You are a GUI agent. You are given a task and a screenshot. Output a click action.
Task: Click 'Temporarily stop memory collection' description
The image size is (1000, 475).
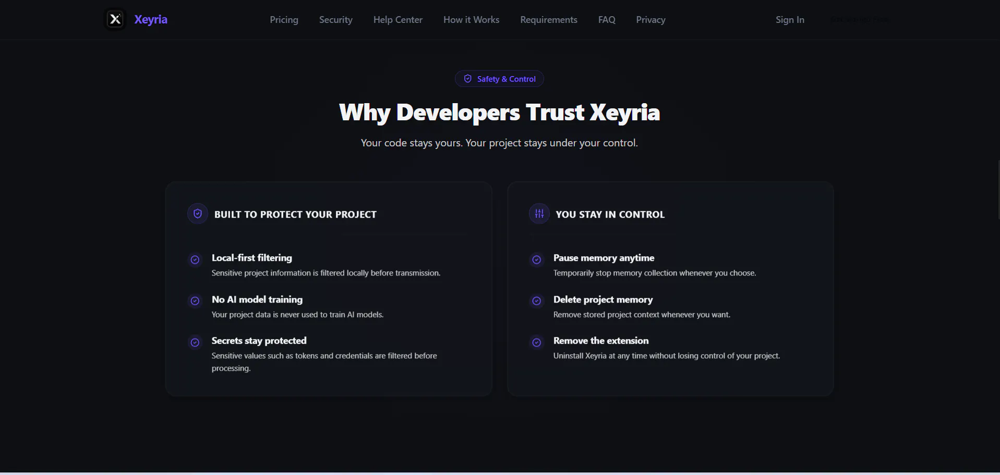655,273
